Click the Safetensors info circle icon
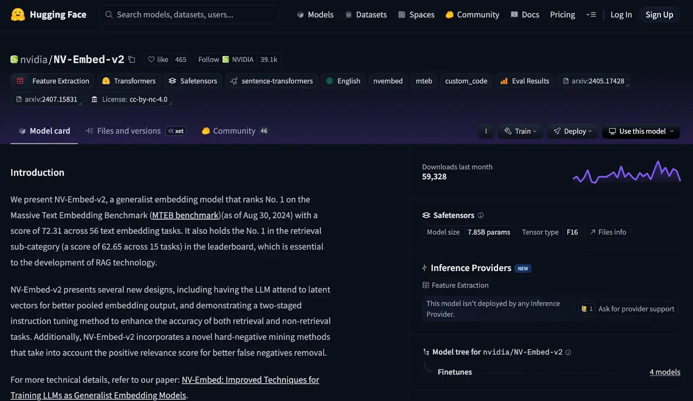Viewport: 693px width, 401px height. point(481,216)
